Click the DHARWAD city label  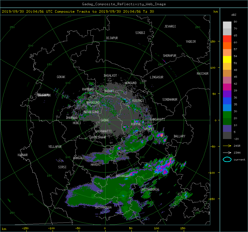point(72,118)
